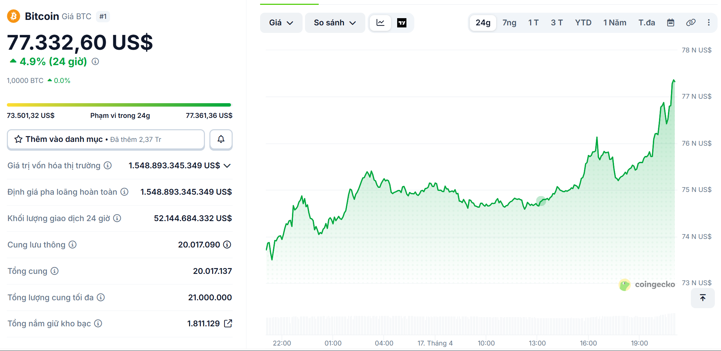This screenshot has width=721, height=351.
Task: Switch chart to TradingView mode
Action: (x=402, y=23)
